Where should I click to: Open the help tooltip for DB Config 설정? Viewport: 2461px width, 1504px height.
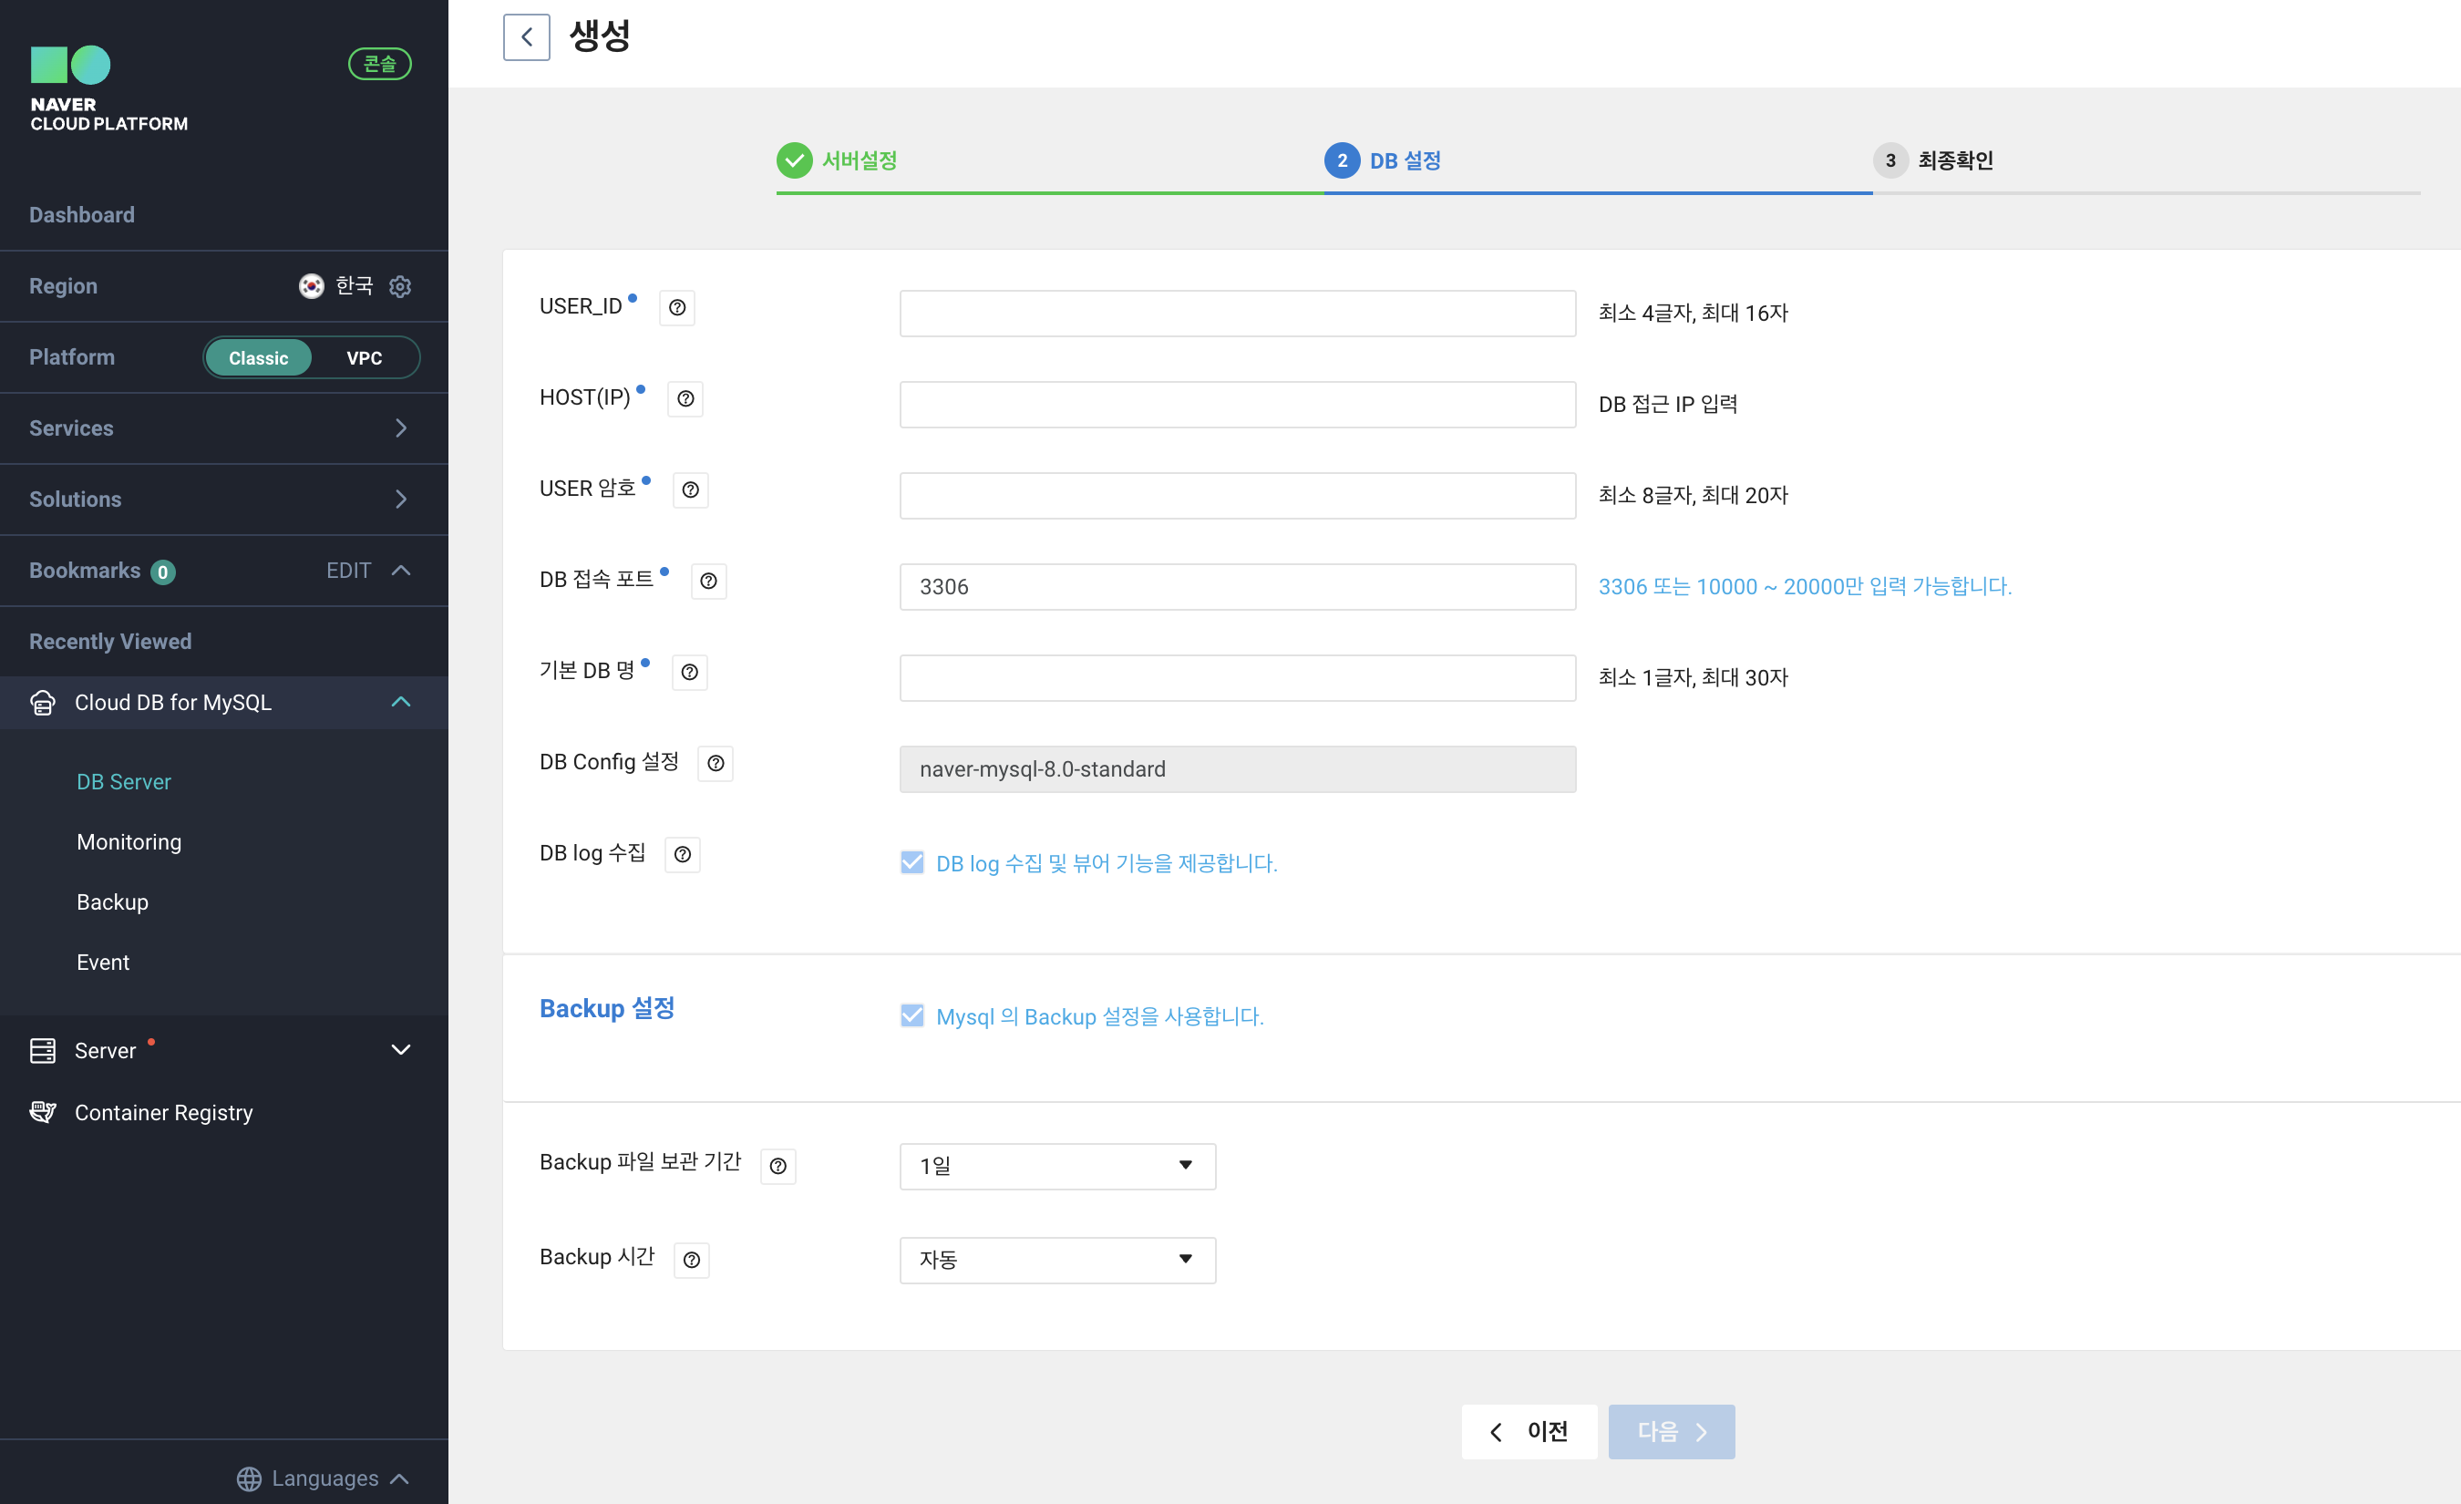(x=716, y=764)
